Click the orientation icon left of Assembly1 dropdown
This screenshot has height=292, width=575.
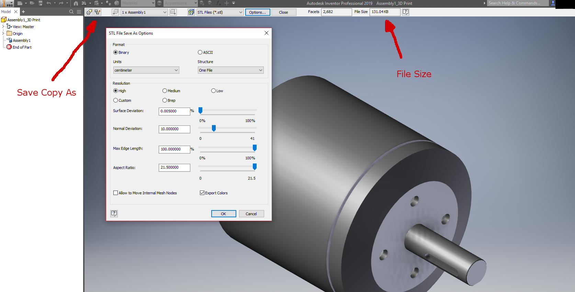point(115,12)
